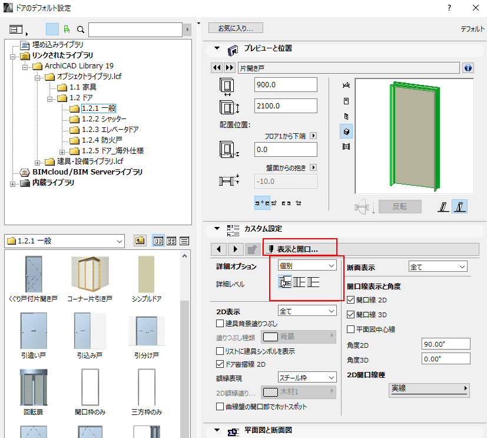Select the 1.2.2 シャッター folder
The width and height of the screenshot is (487, 438).
click(104, 118)
